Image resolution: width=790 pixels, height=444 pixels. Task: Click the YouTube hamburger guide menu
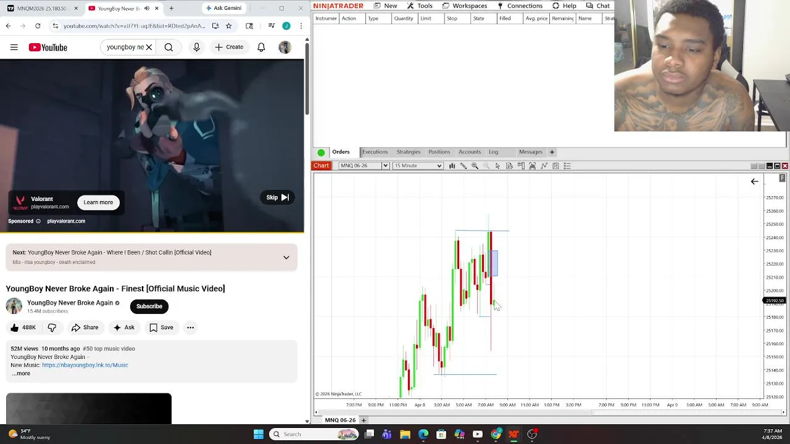pos(14,47)
